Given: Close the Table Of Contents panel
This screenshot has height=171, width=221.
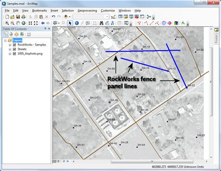Looking at the screenshot, I should click(49, 29).
